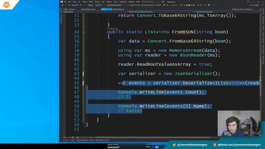Switch to the RuleDatabase.cs tab
Screen dimensions: 265x149
pyautogui.click(x=118, y=9)
